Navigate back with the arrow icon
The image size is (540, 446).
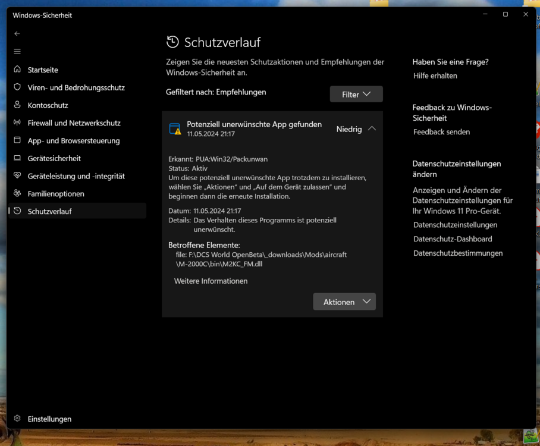tap(17, 33)
